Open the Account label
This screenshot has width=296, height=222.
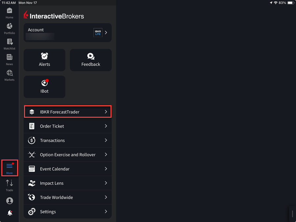pos(36,30)
